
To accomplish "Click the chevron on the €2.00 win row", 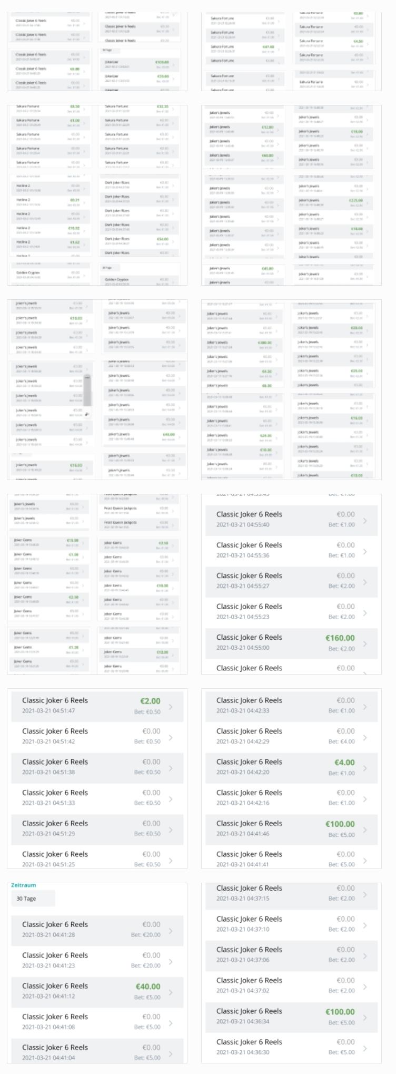I will (170, 707).
